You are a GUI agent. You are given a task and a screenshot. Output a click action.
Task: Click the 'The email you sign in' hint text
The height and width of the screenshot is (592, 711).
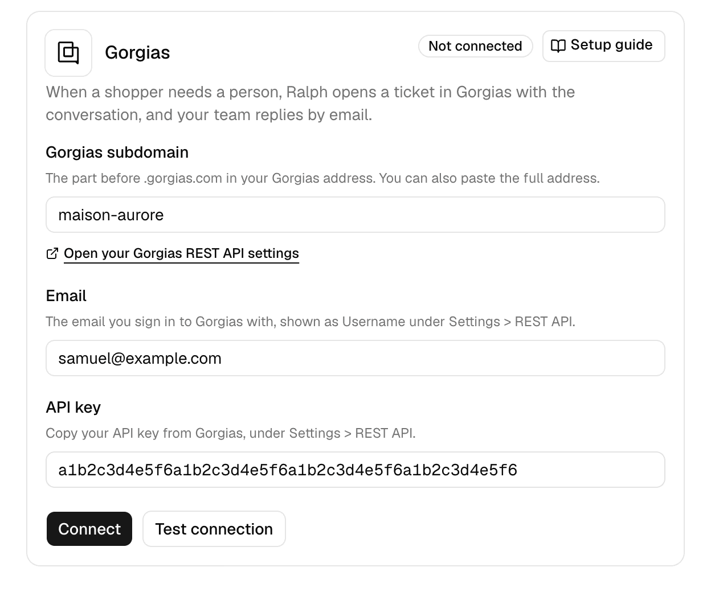pyautogui.click(x=310, y=322)
